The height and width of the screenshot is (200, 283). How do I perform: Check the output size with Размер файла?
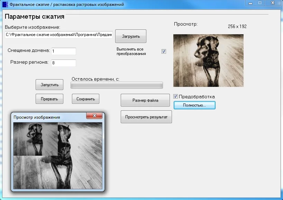(x=145, y=100)
